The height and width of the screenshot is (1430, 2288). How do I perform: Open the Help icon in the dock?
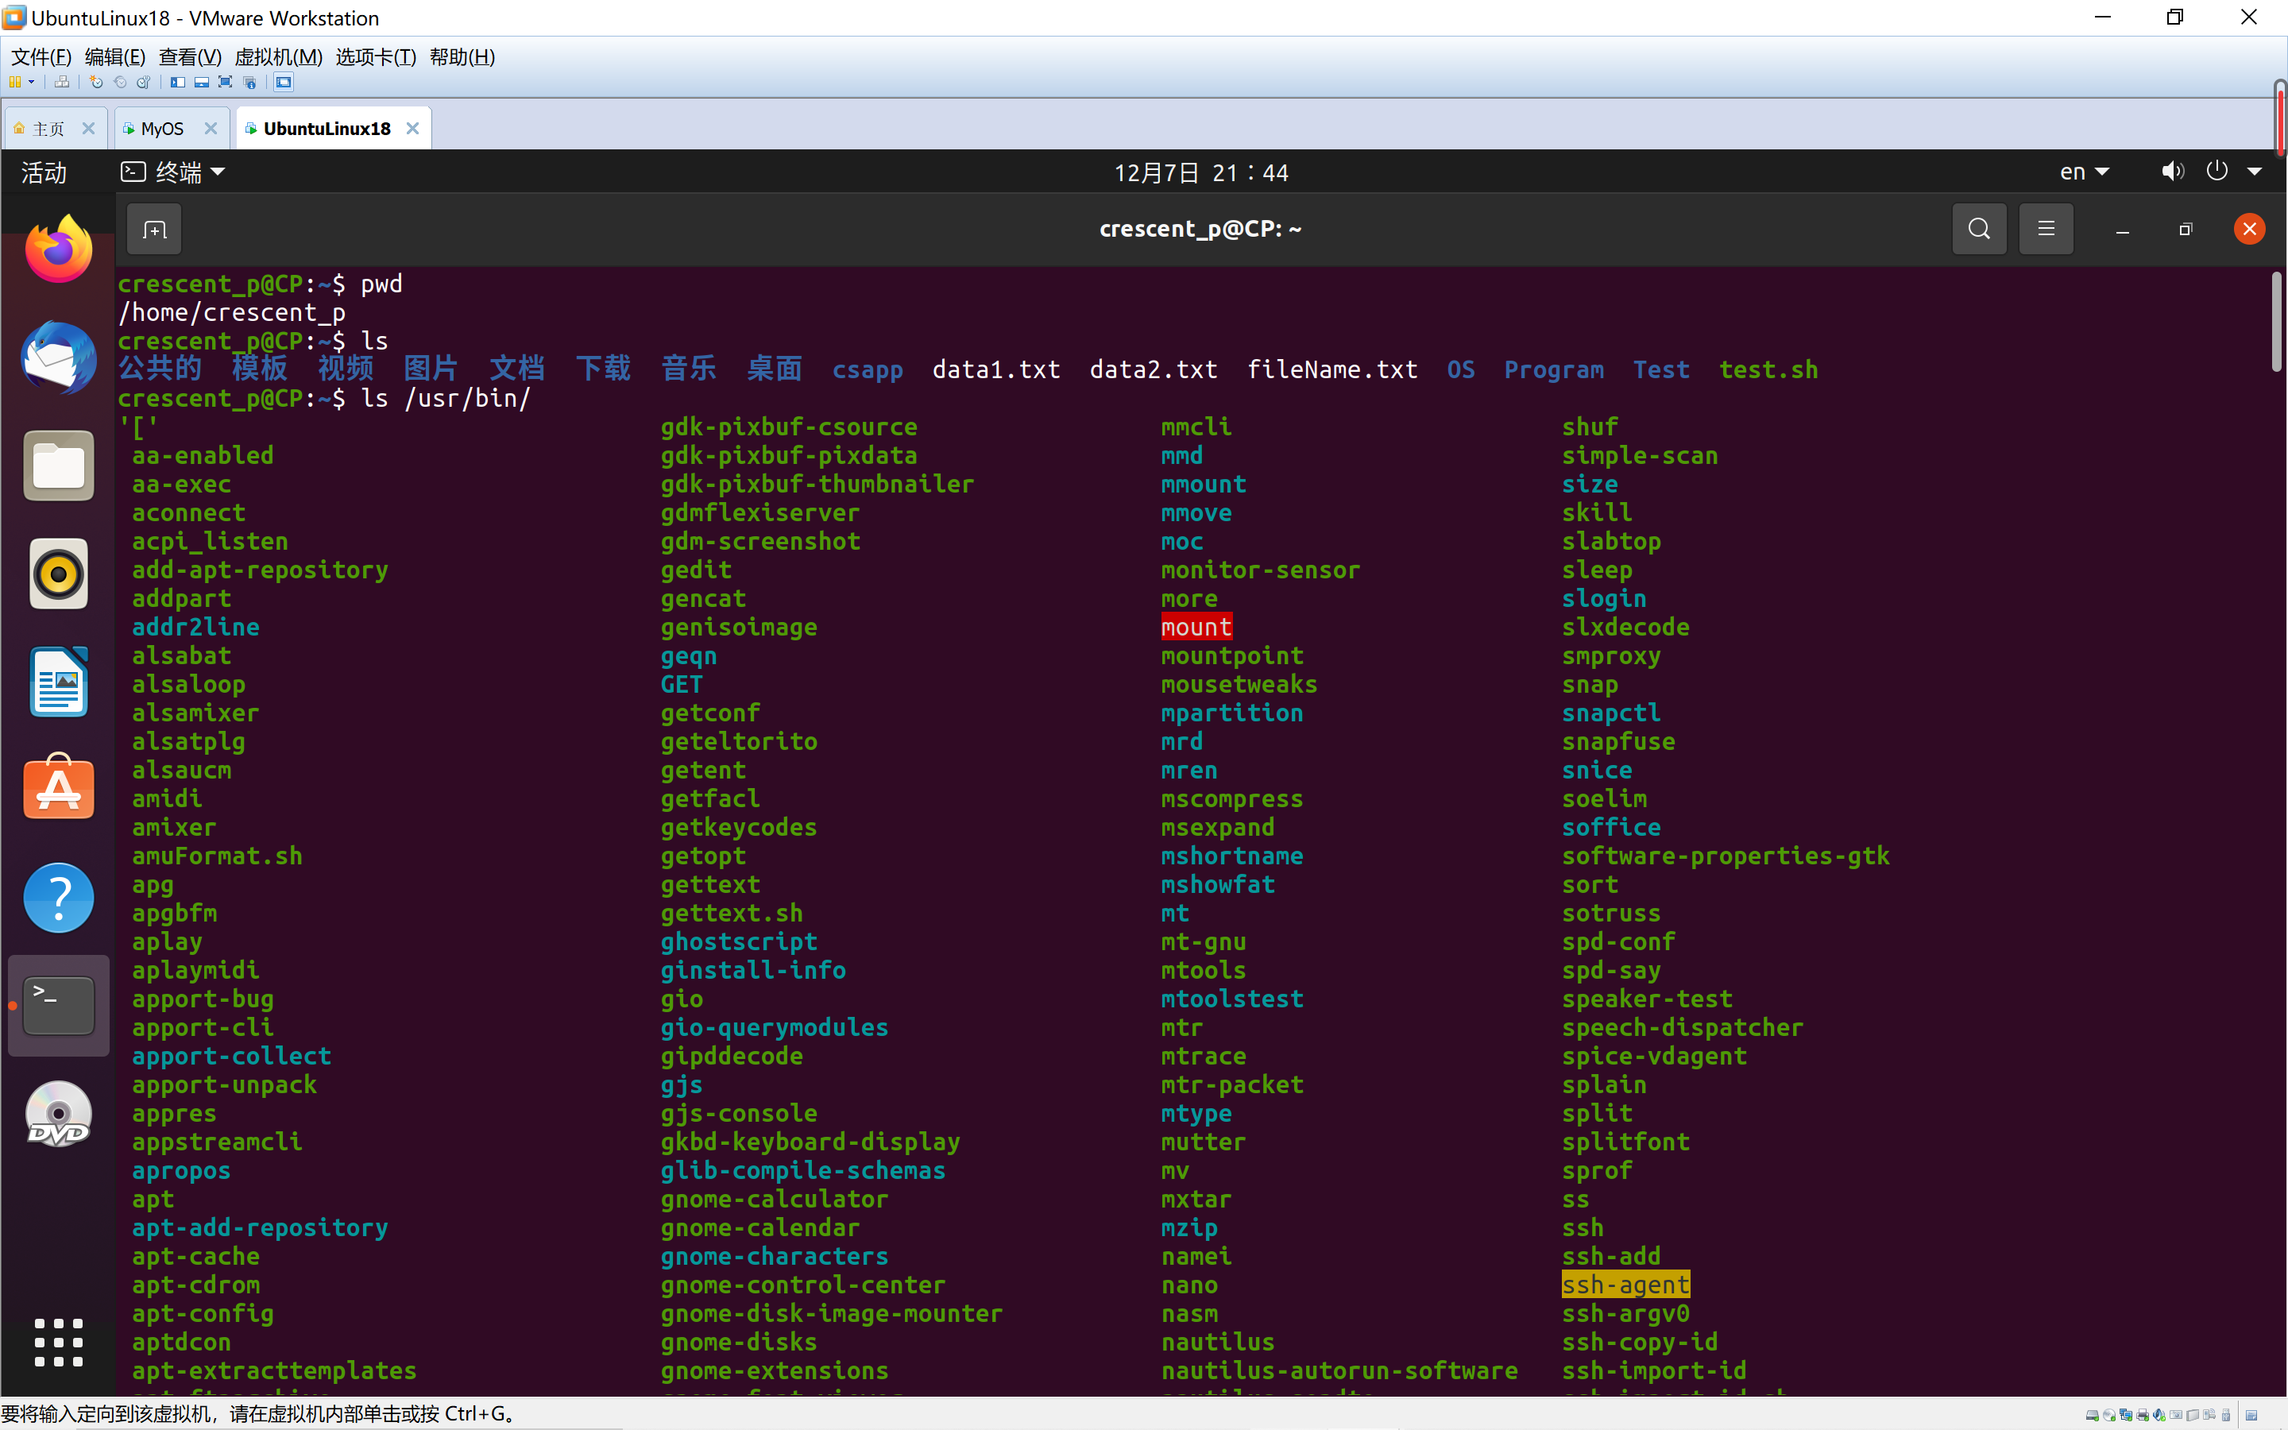pos(59,898)
